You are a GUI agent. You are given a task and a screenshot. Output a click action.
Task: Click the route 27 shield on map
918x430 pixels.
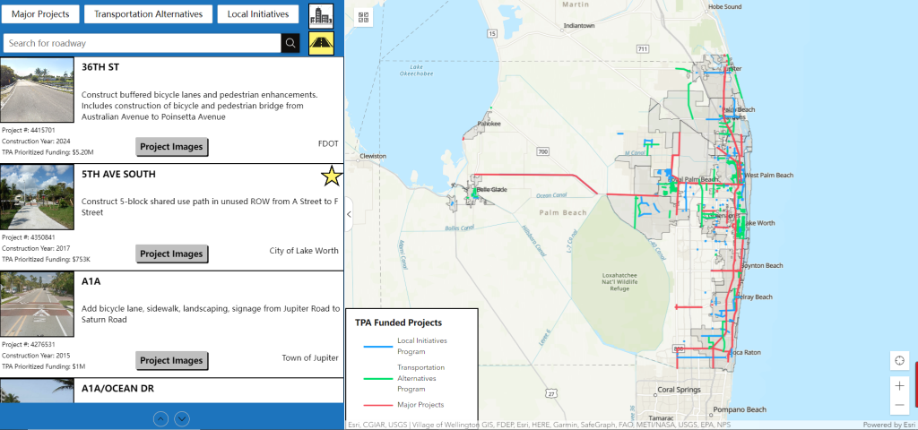551,394
